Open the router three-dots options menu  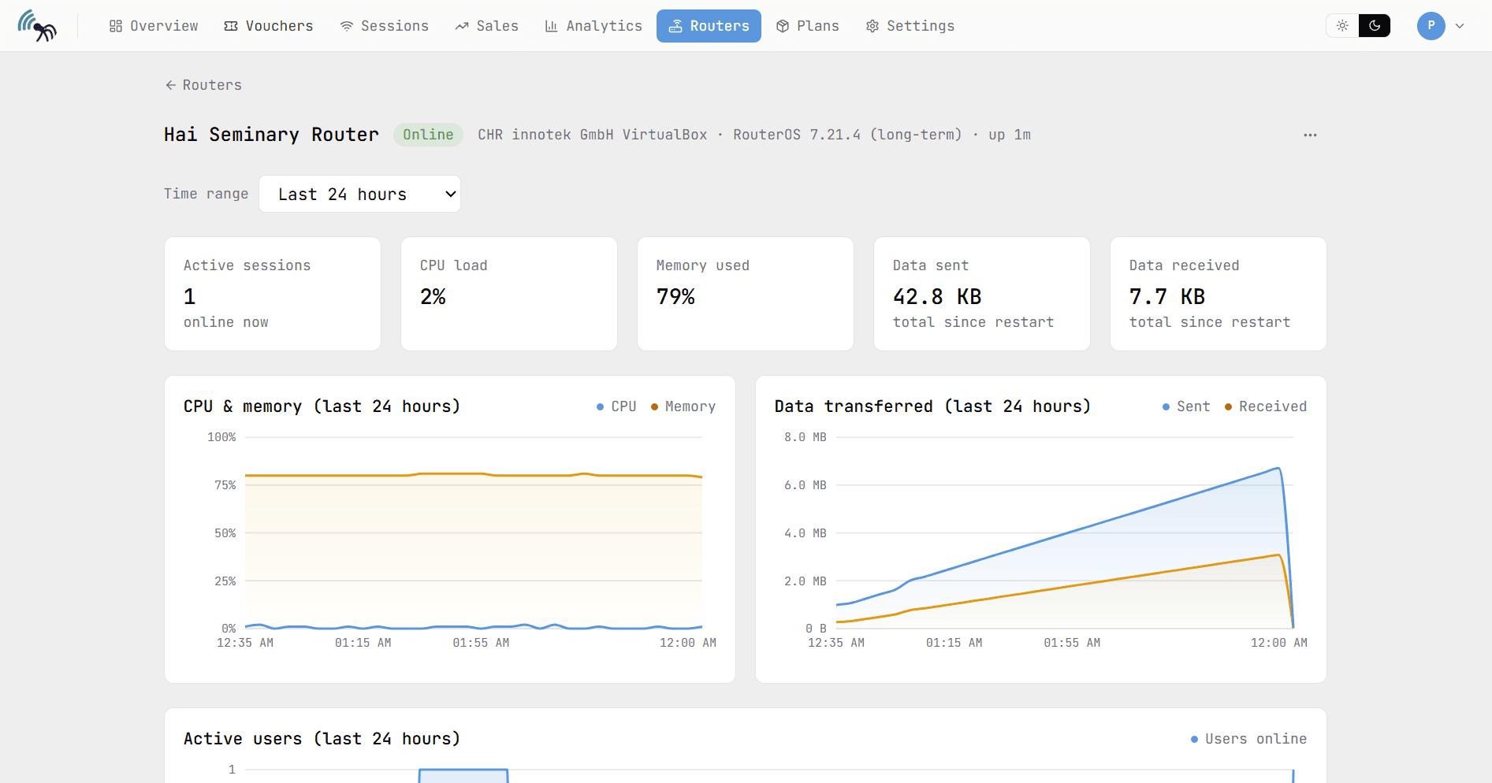pyautogui.click(x=1310, y=135)
